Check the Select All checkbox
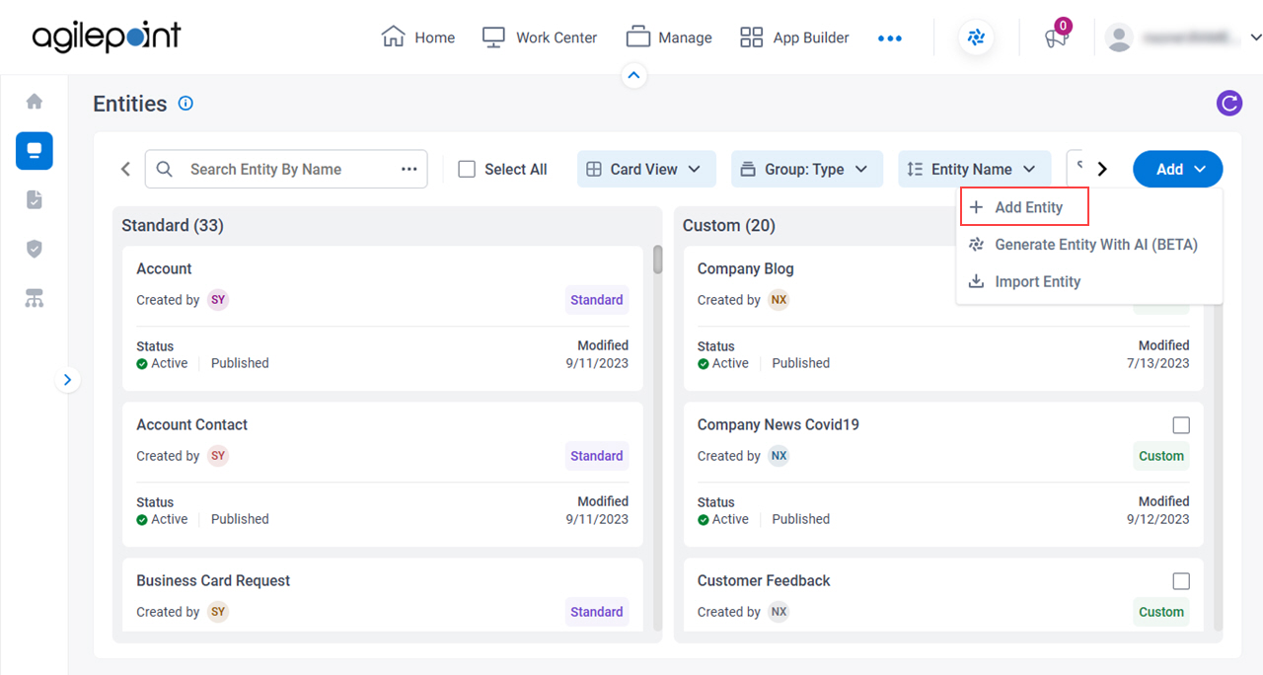This screenshot has height=675, width=1263. coord(467,169)
